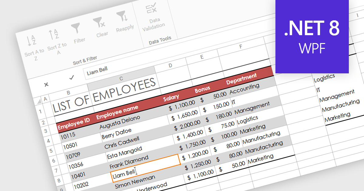364x191 pixels.
Task: Toggle the Filter funnel icon
Action: [x=76, y=29]
